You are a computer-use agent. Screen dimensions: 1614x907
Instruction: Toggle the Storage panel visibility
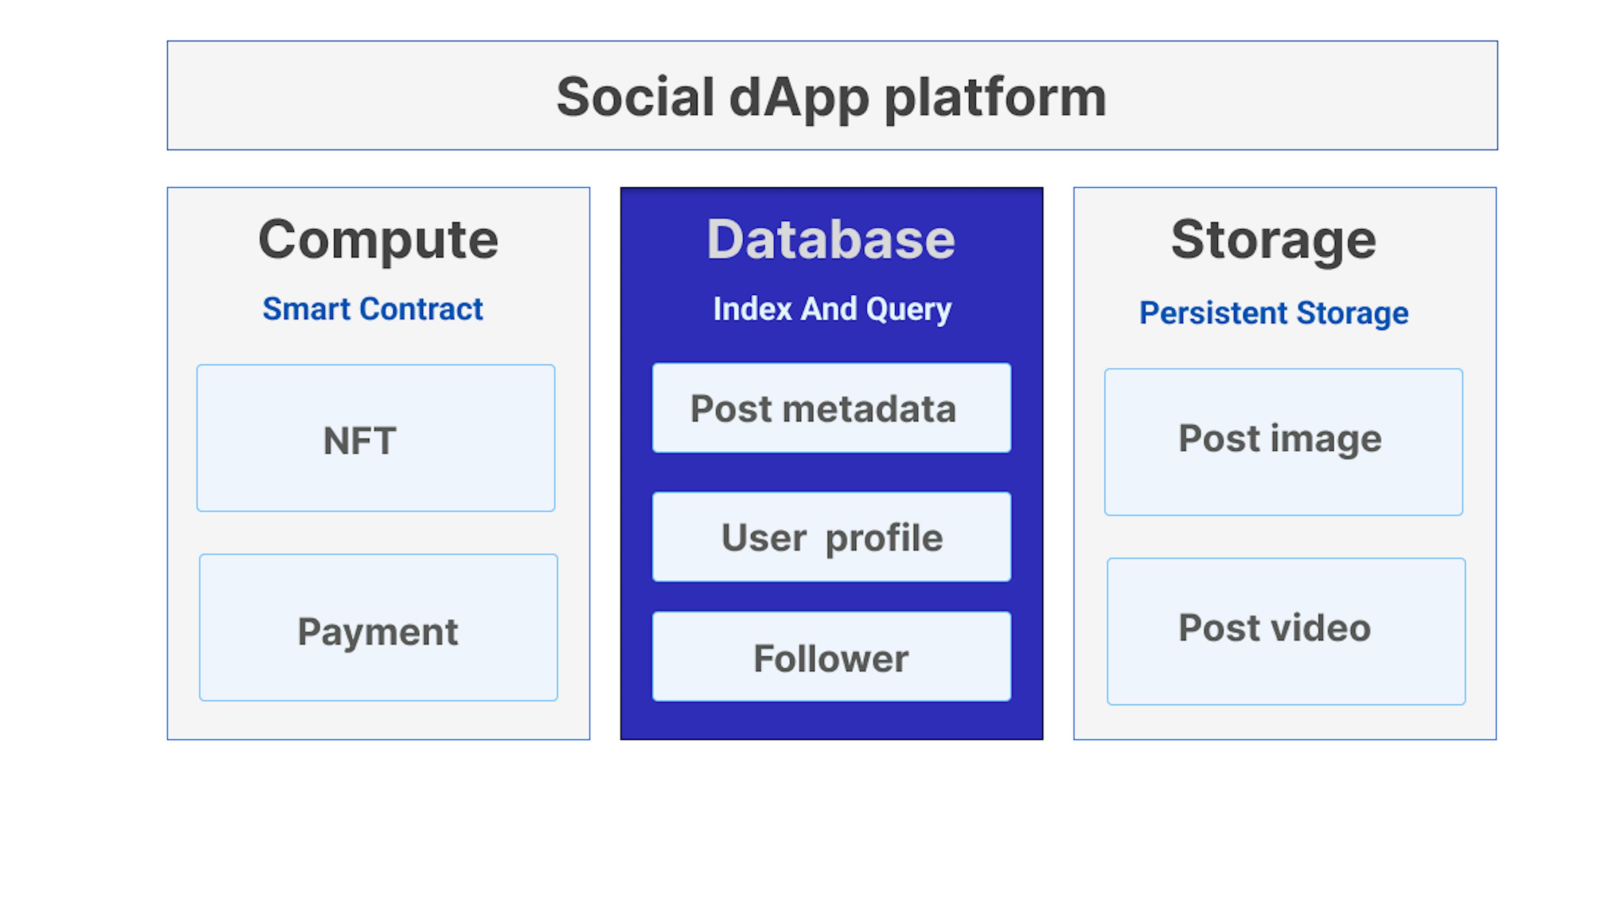[1275, 237]
